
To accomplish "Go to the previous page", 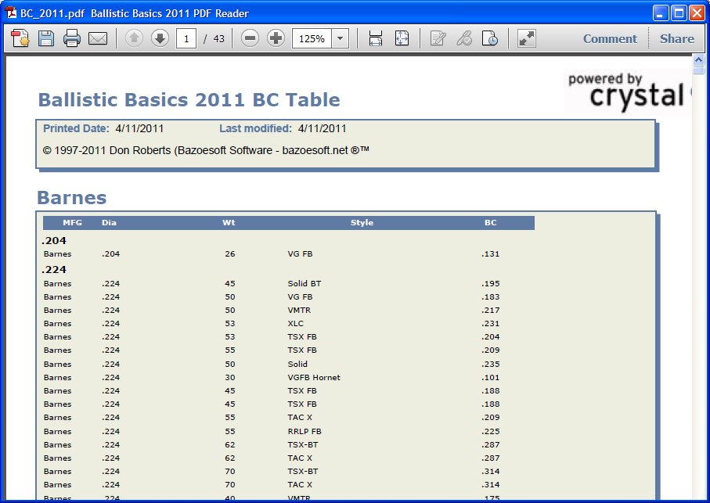I will coord(133,38).
